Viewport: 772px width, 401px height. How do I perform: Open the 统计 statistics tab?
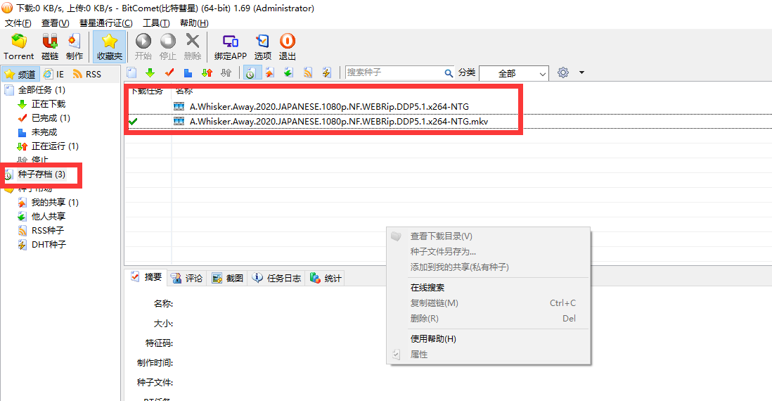tap(326, 279)
